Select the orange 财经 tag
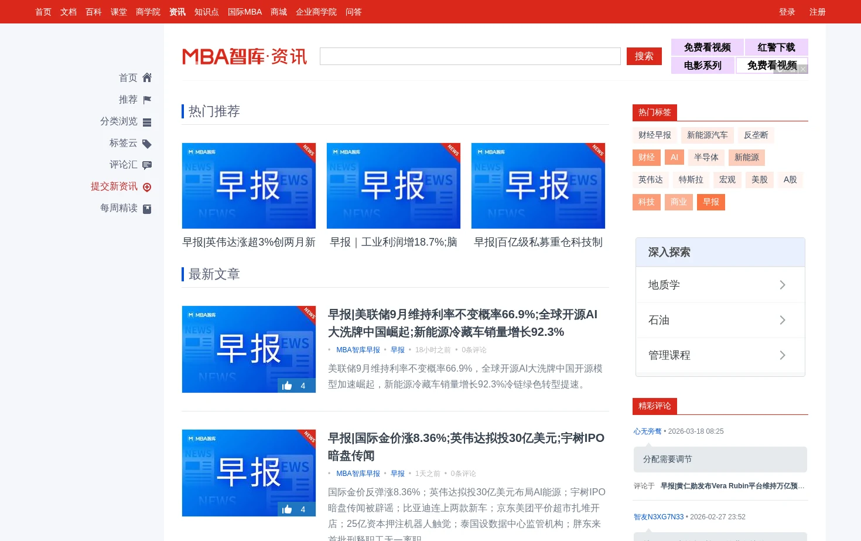 click(647, 158)
